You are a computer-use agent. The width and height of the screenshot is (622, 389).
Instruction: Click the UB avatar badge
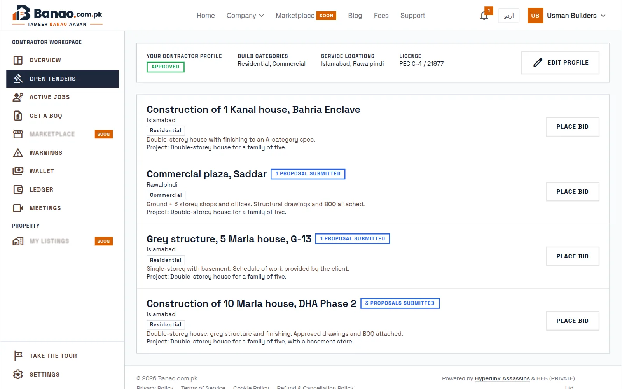535,16
